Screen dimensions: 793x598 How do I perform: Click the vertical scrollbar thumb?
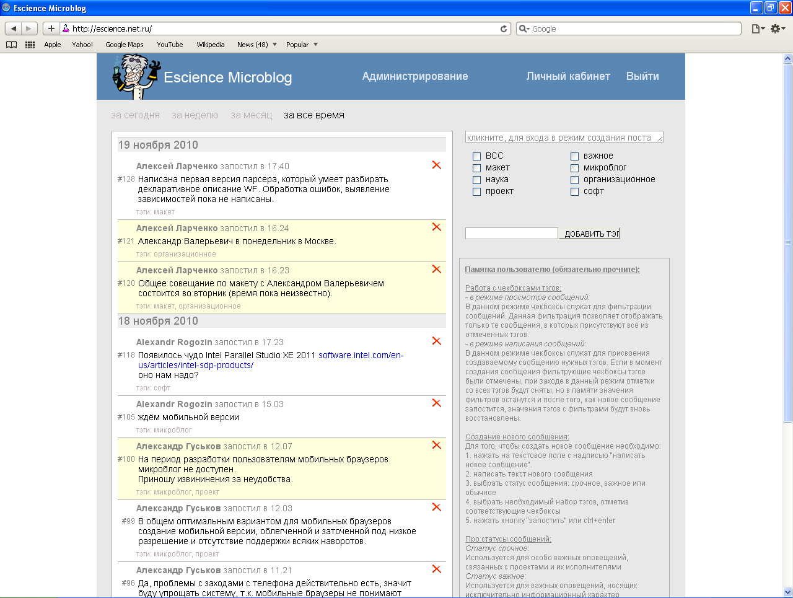(788, 243)
